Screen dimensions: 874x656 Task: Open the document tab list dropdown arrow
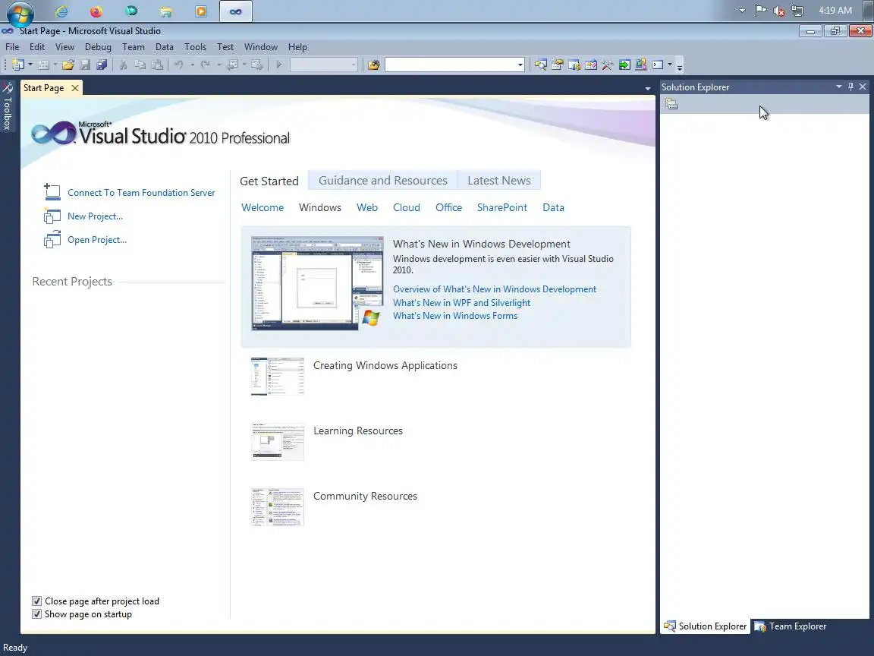pos(648,88)
